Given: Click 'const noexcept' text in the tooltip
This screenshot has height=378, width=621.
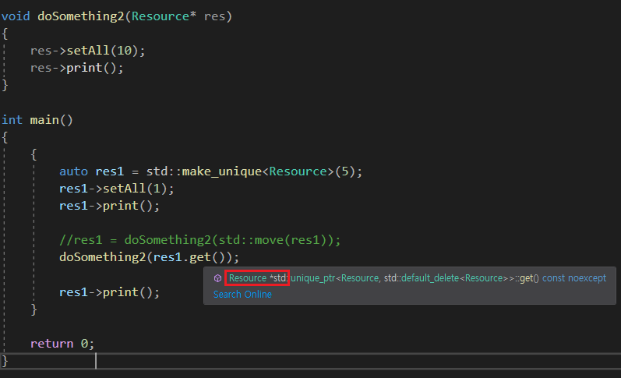Looking at the screenshot, I should coord(574,278).
